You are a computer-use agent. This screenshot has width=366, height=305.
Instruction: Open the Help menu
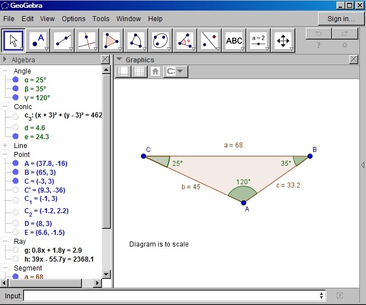pyautogui.click(x=155, y=19)
